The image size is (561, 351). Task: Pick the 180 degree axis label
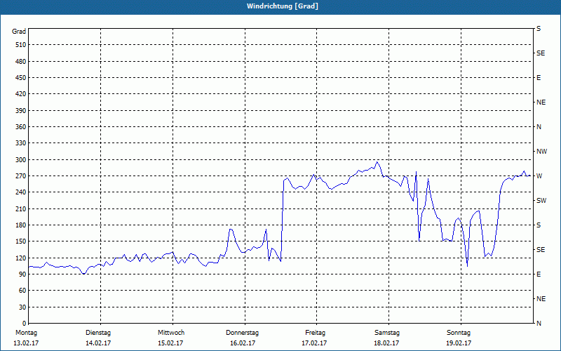(20, 225)
